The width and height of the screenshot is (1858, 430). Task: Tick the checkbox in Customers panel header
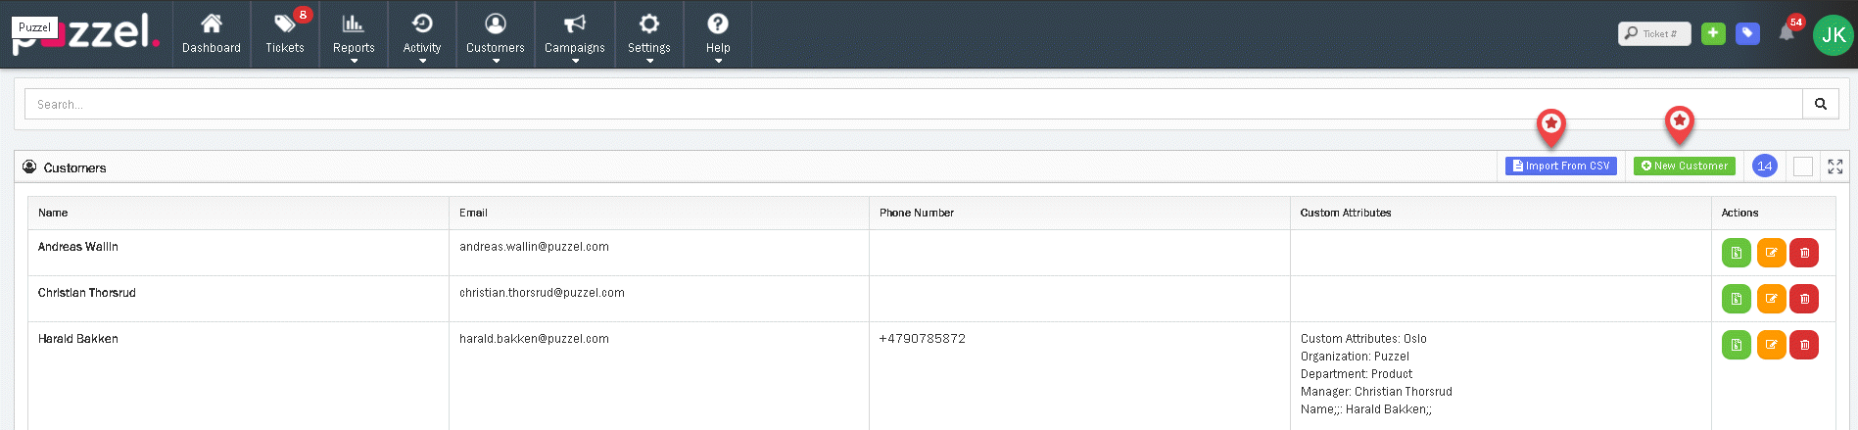[x=1803, y=167]
